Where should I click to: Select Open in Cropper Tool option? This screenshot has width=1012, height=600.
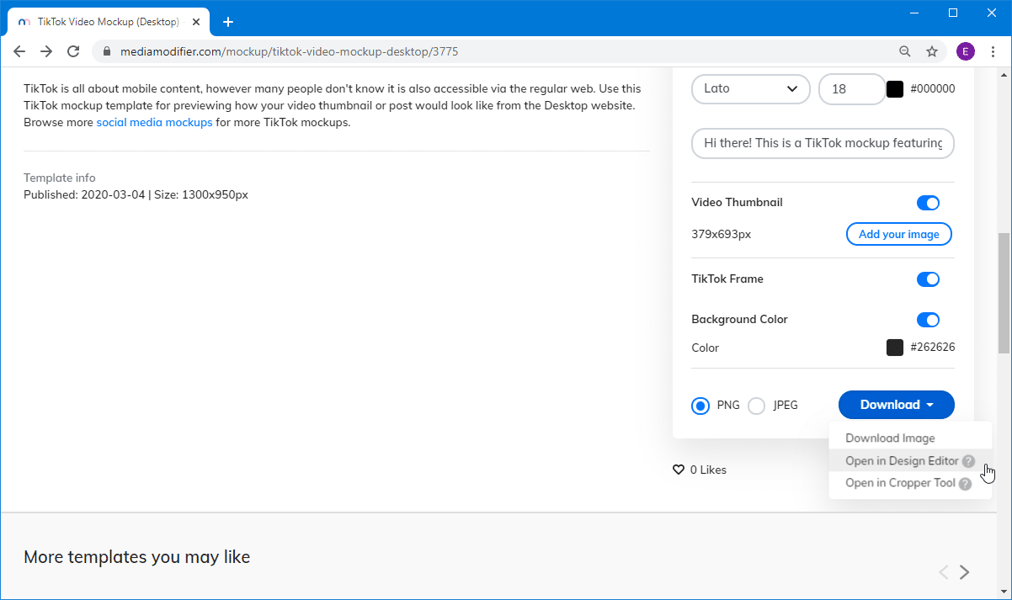click(x=899, y=483)
